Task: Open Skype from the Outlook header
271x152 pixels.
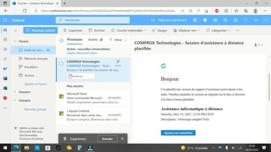Action: 205,20
